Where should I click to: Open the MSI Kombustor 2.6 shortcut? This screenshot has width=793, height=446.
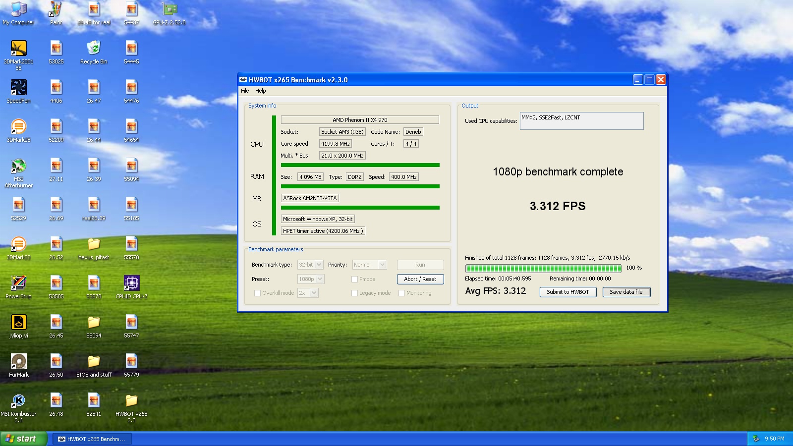click(18, 407)
